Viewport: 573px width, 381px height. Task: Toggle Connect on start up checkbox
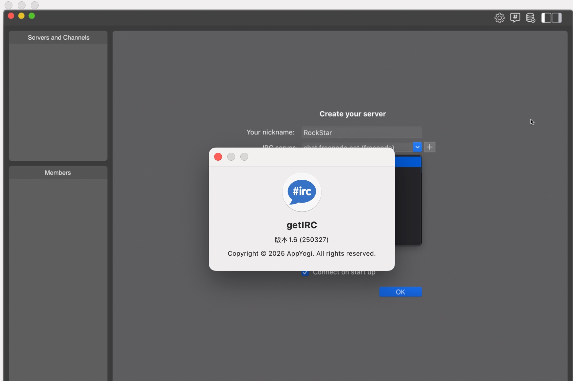(305, 272)
